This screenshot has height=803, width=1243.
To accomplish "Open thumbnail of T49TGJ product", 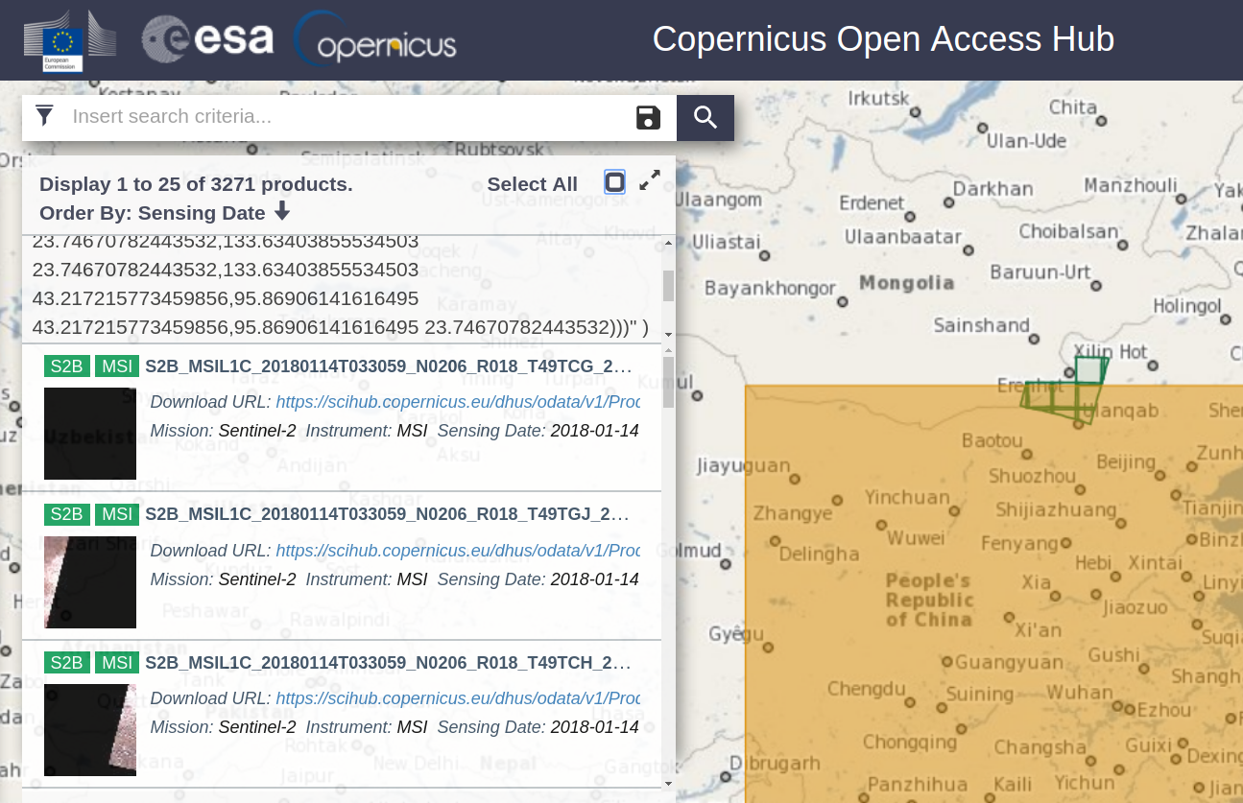I will (90, 581).
